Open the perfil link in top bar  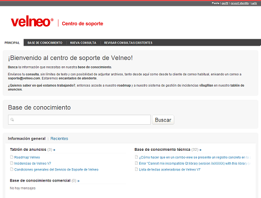[x=225, y=3]
